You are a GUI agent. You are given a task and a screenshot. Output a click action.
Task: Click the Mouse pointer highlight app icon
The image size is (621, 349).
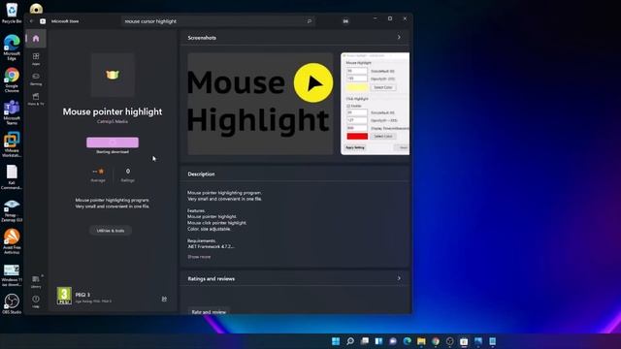(113, 75)
